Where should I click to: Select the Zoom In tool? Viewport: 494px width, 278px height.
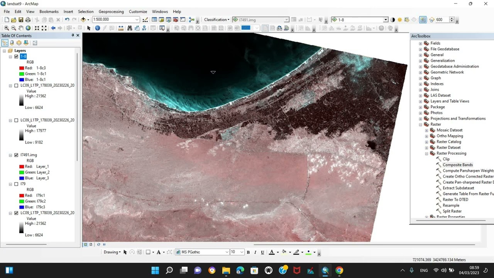7,28
